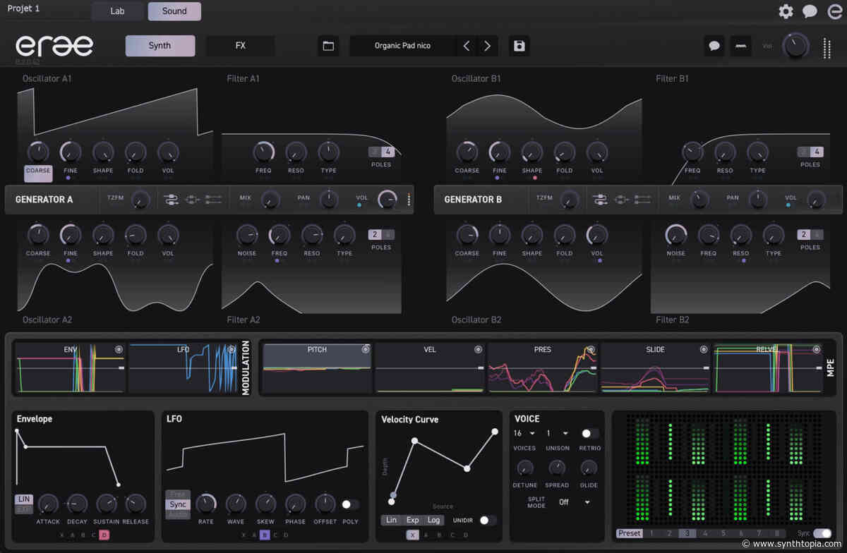
Task: Adjust Voice DETUNE knob
Action: click(x=524, y=468)
